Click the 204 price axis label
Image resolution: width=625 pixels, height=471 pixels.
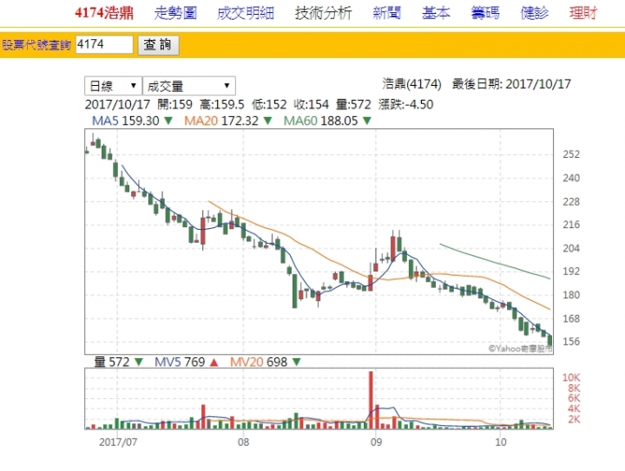[x=571, y=248]
